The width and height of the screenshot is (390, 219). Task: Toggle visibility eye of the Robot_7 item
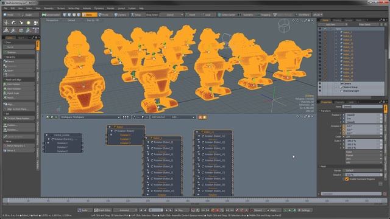(x=320, y=32)
